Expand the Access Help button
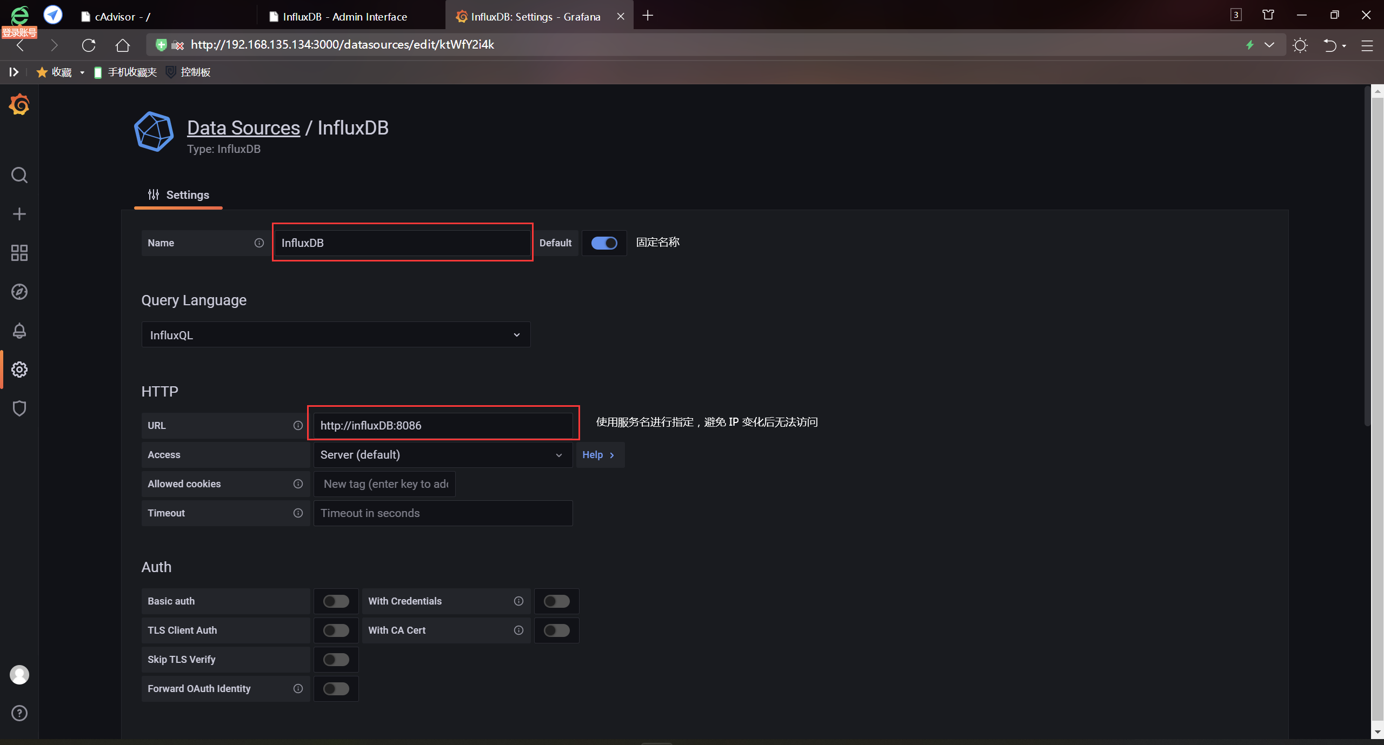The height and width of the screenshot is (745, 1384). [600, 455]
